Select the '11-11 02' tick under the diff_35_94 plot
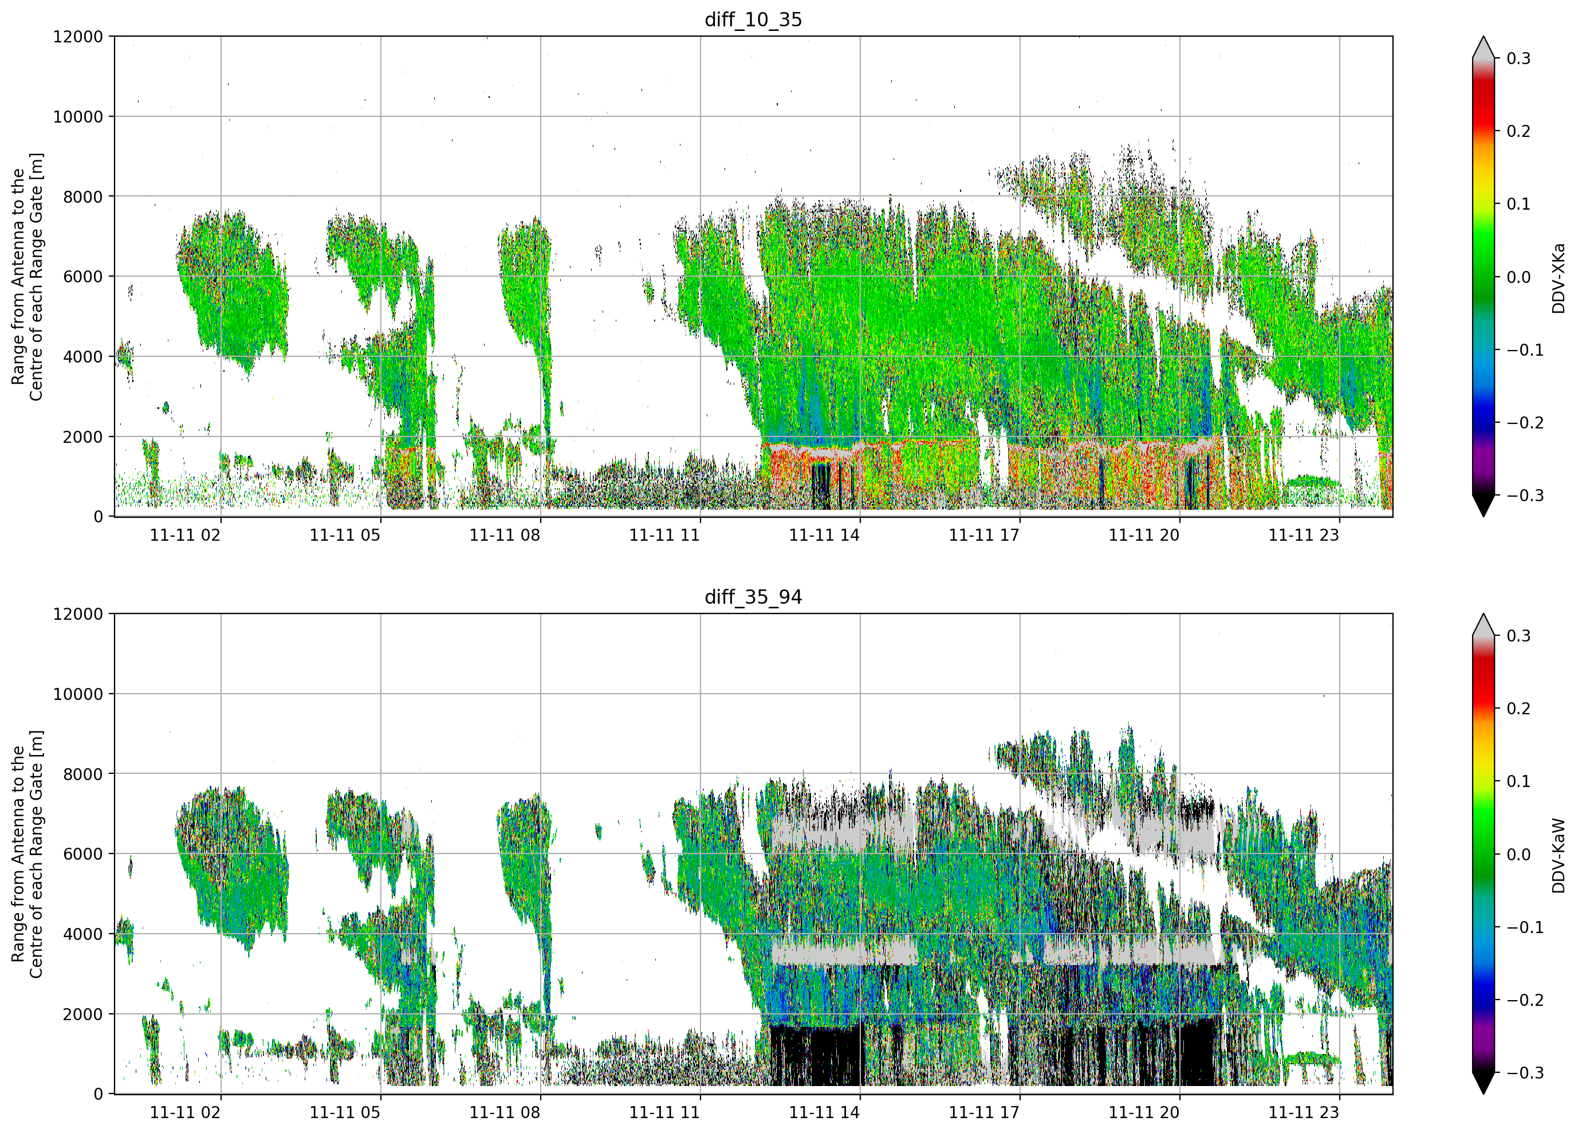The image size is (1578, 1133). 185,1113
